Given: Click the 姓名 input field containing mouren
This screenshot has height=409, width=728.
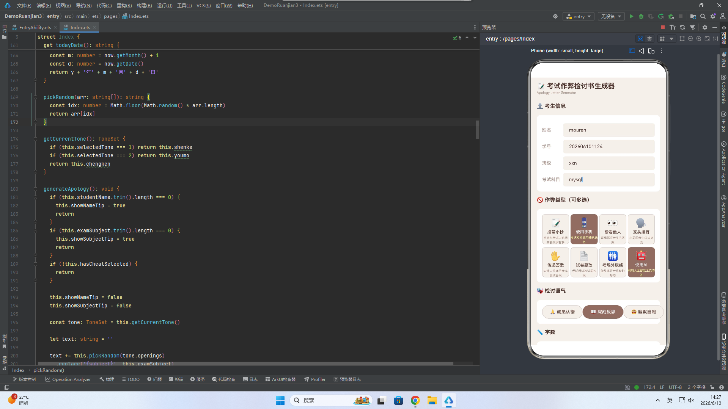Looking at the screenshot, I should [609, 130].
